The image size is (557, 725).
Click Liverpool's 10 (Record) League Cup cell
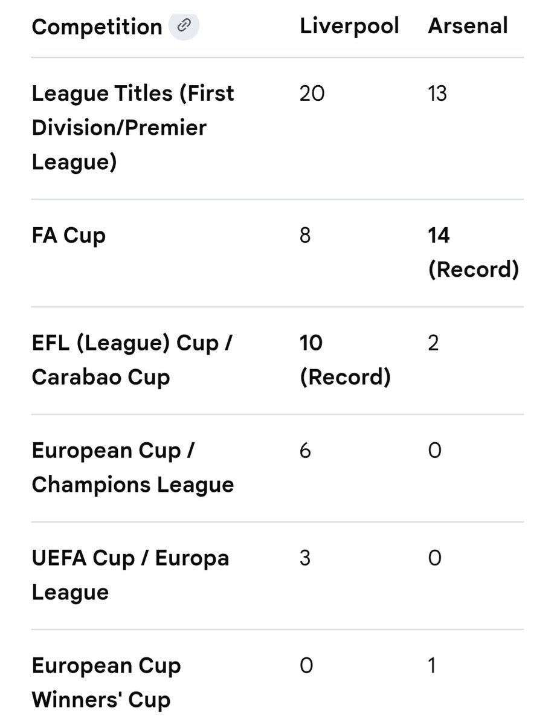[346, 360]
